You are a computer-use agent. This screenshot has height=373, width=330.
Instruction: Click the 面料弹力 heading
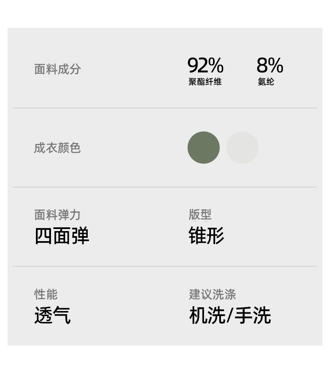coord(57,215)
